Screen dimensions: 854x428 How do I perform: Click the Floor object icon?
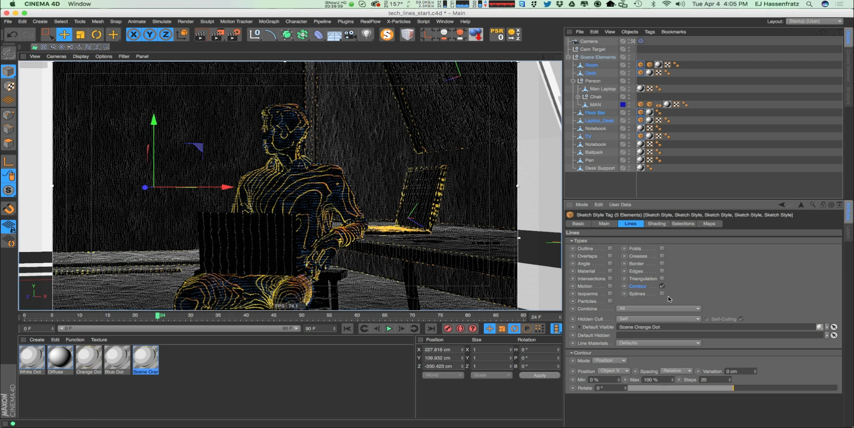point(334,34)
